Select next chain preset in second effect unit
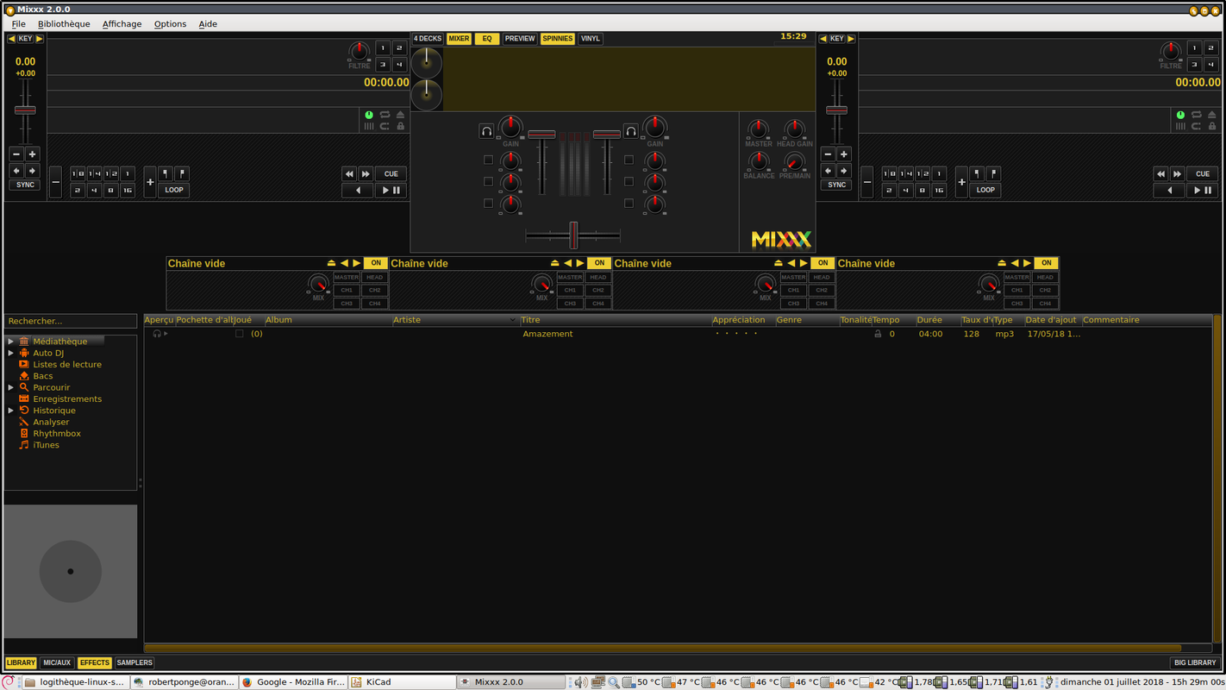 (580, 263)
